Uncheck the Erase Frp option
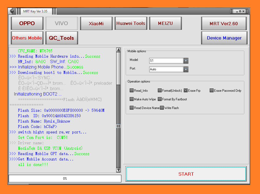This screenshot has height=194, width=260. click(x=186, y=91)
